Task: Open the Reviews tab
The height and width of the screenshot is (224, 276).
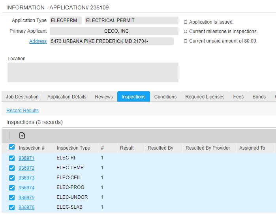Action: (104, 97)
